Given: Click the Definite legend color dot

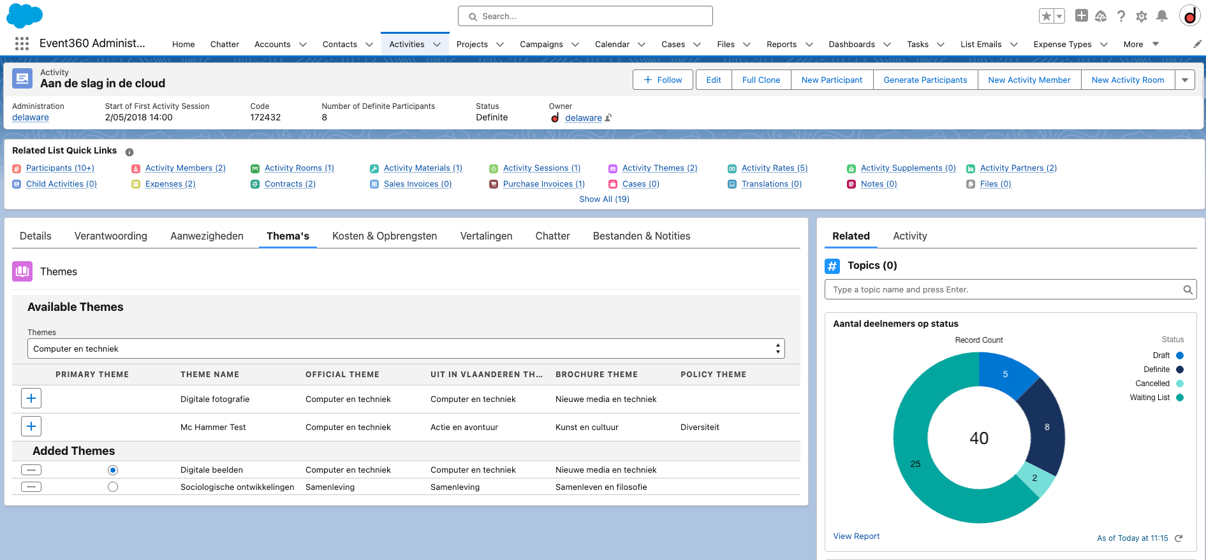Looking at the screenshot, I should (1180, 370).
